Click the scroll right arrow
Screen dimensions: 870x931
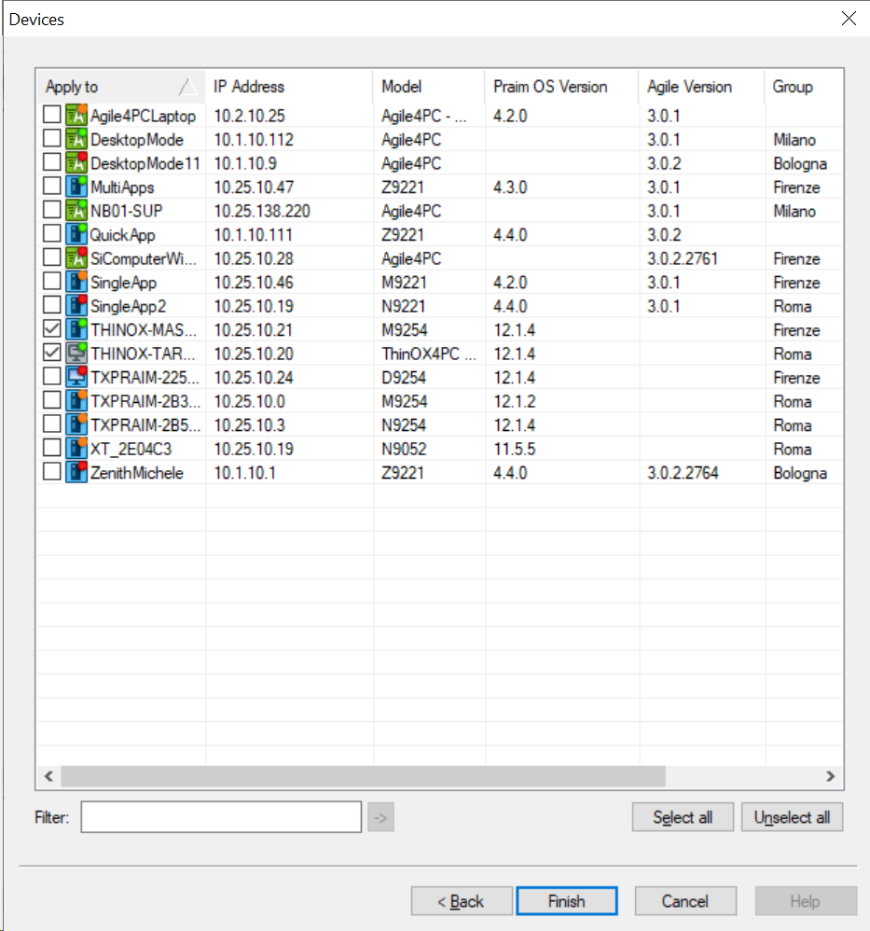click(830, 776)
